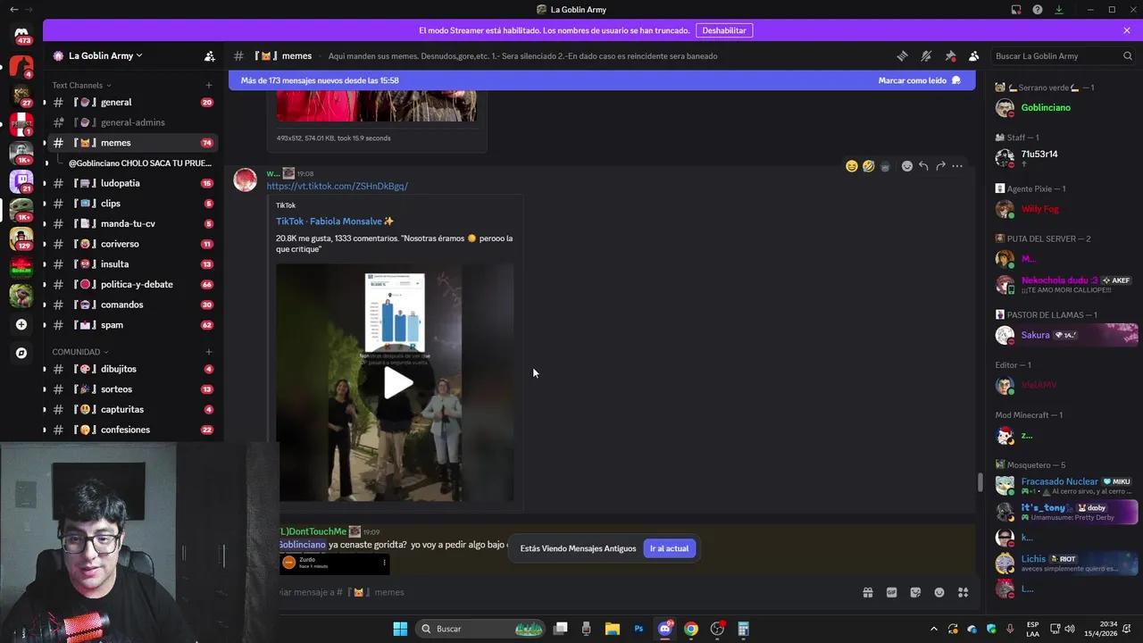The image size is (1143, 643).
Task: Open TikTok · Fabiola Monsalve embed title
Action: 335,221
